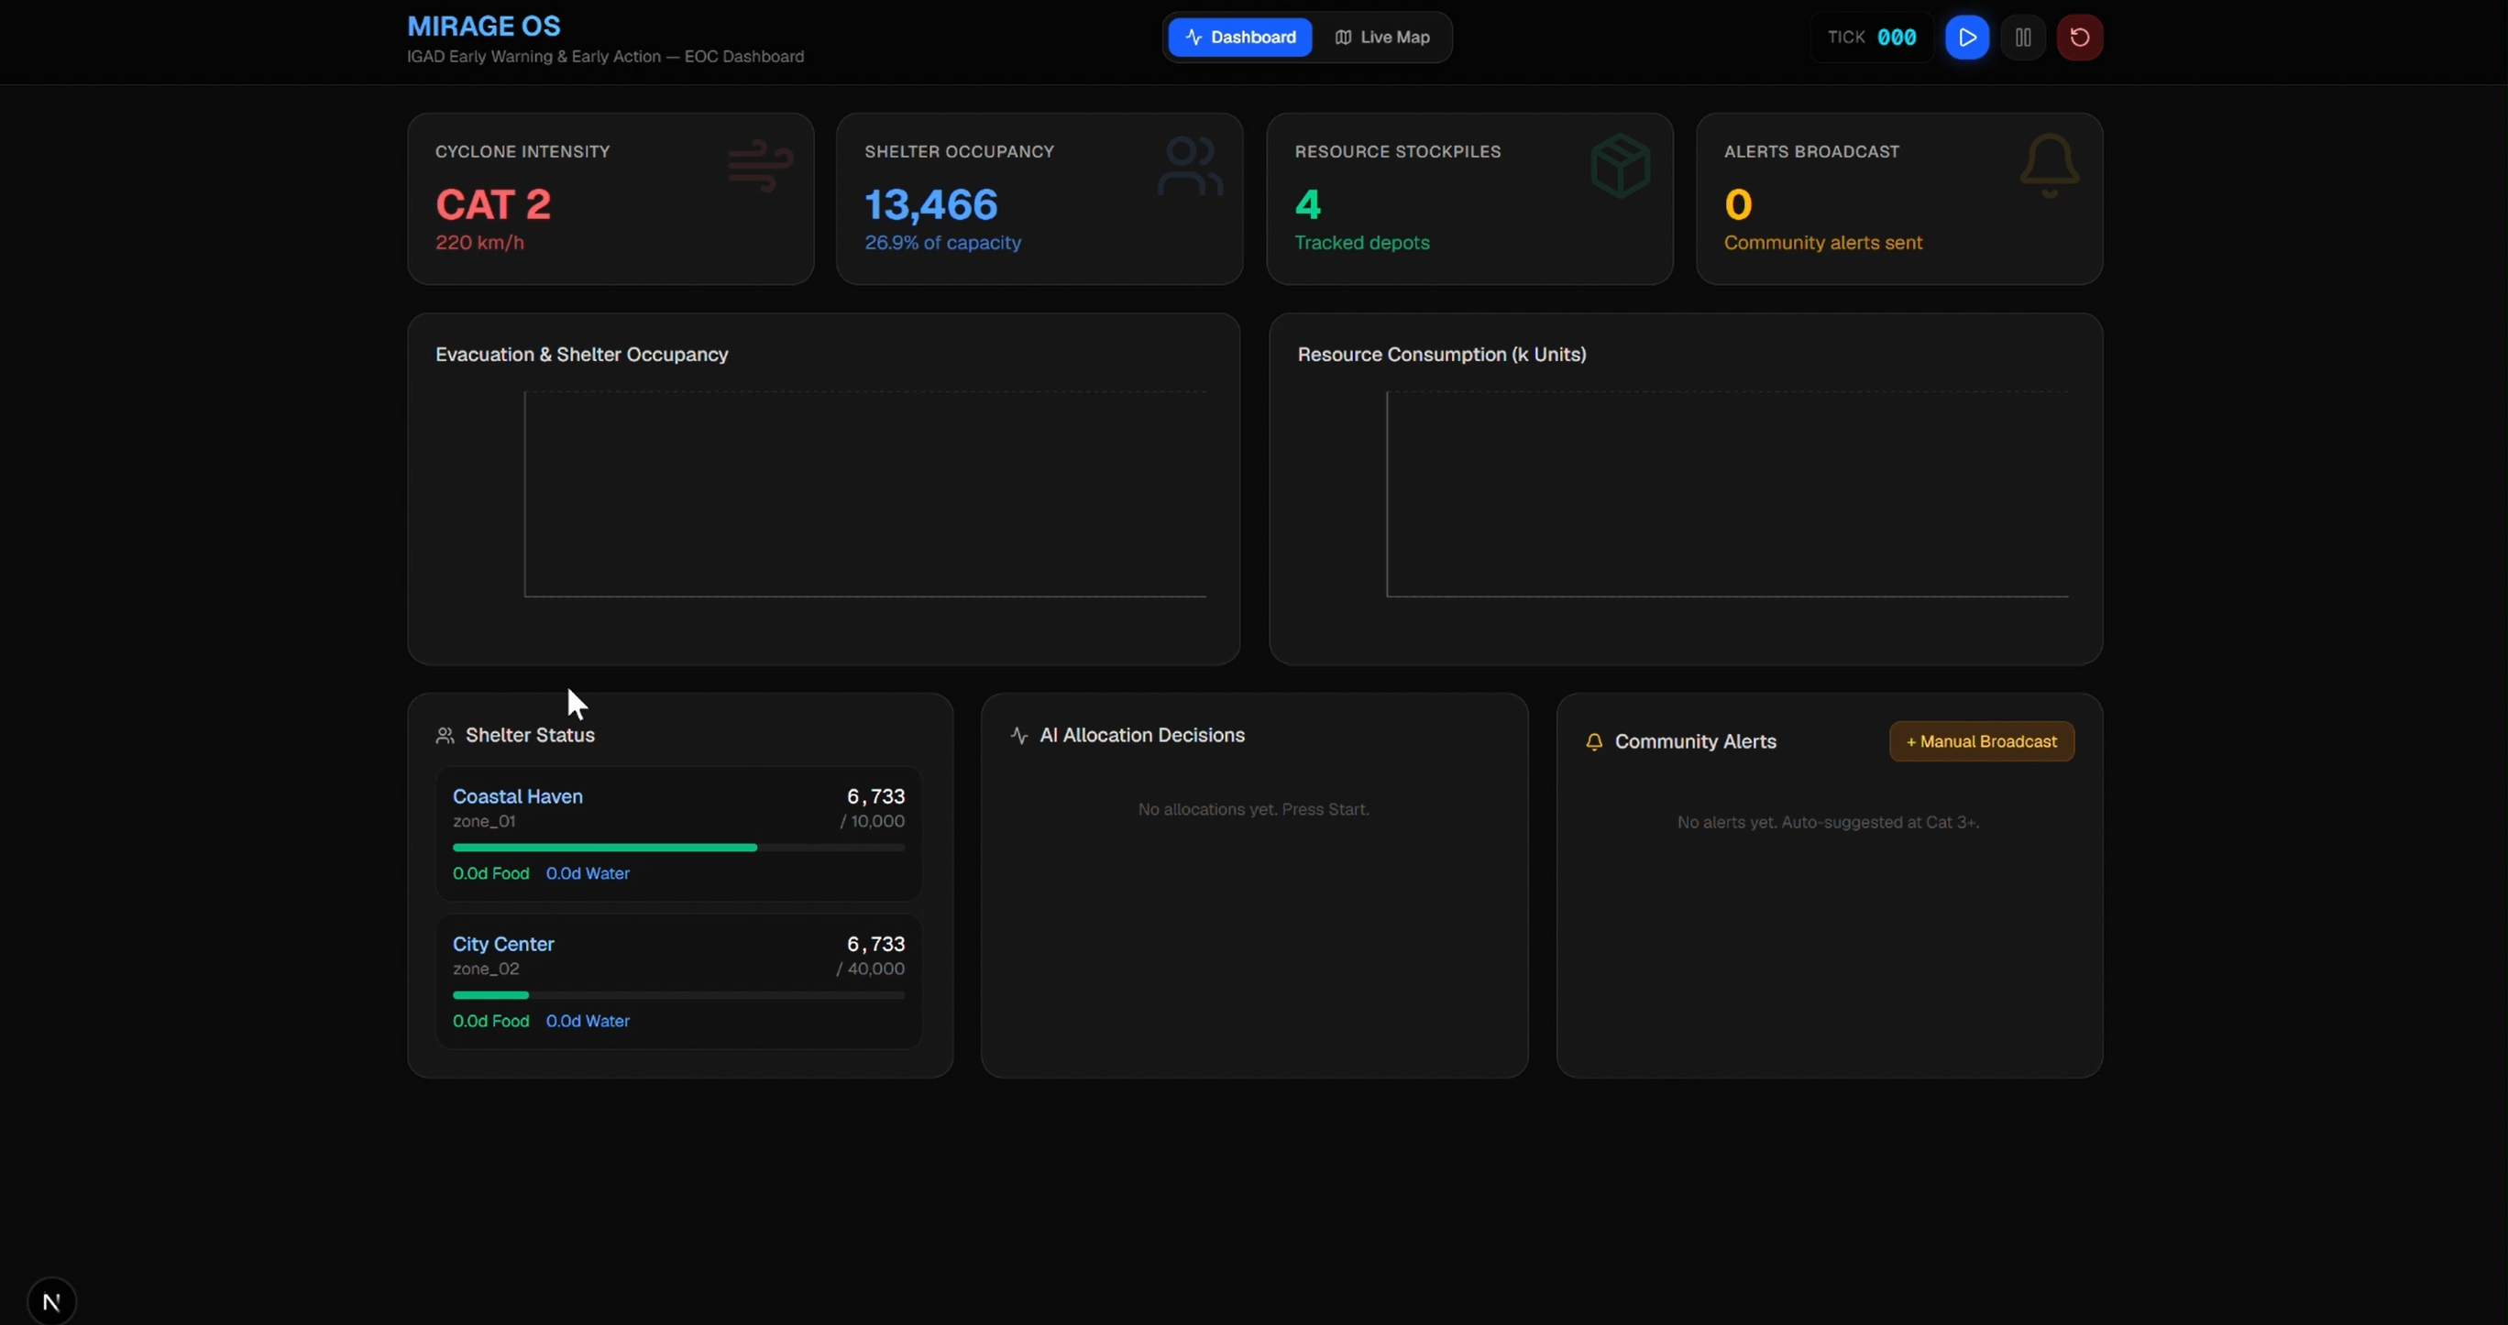
Task: Click the people icon on Shelter Occupancy card
Action: (x=1190, y=166)
